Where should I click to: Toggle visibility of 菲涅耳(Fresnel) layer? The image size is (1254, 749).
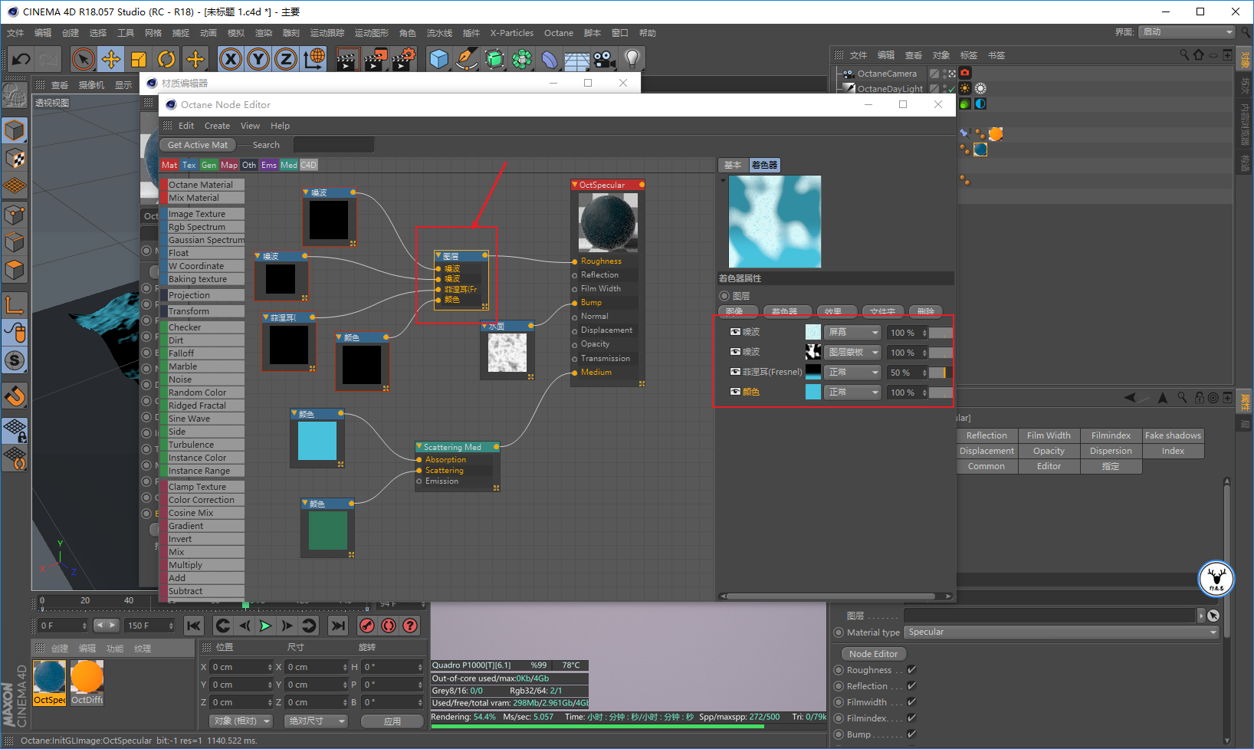point(735,372)
